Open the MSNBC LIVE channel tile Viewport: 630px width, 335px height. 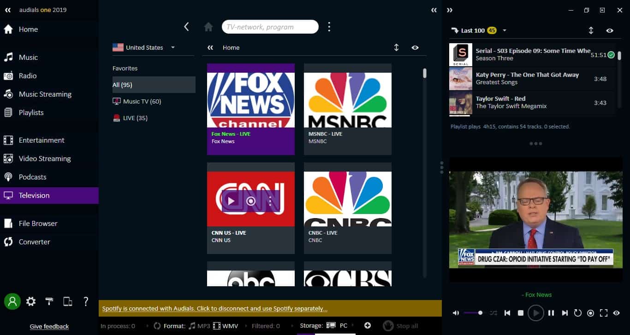pos(348,109)
